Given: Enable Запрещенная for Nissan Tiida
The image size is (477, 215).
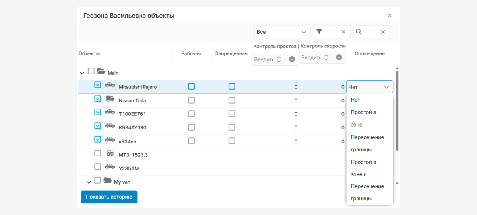Looking at the screenshot, I should point(232,100).
